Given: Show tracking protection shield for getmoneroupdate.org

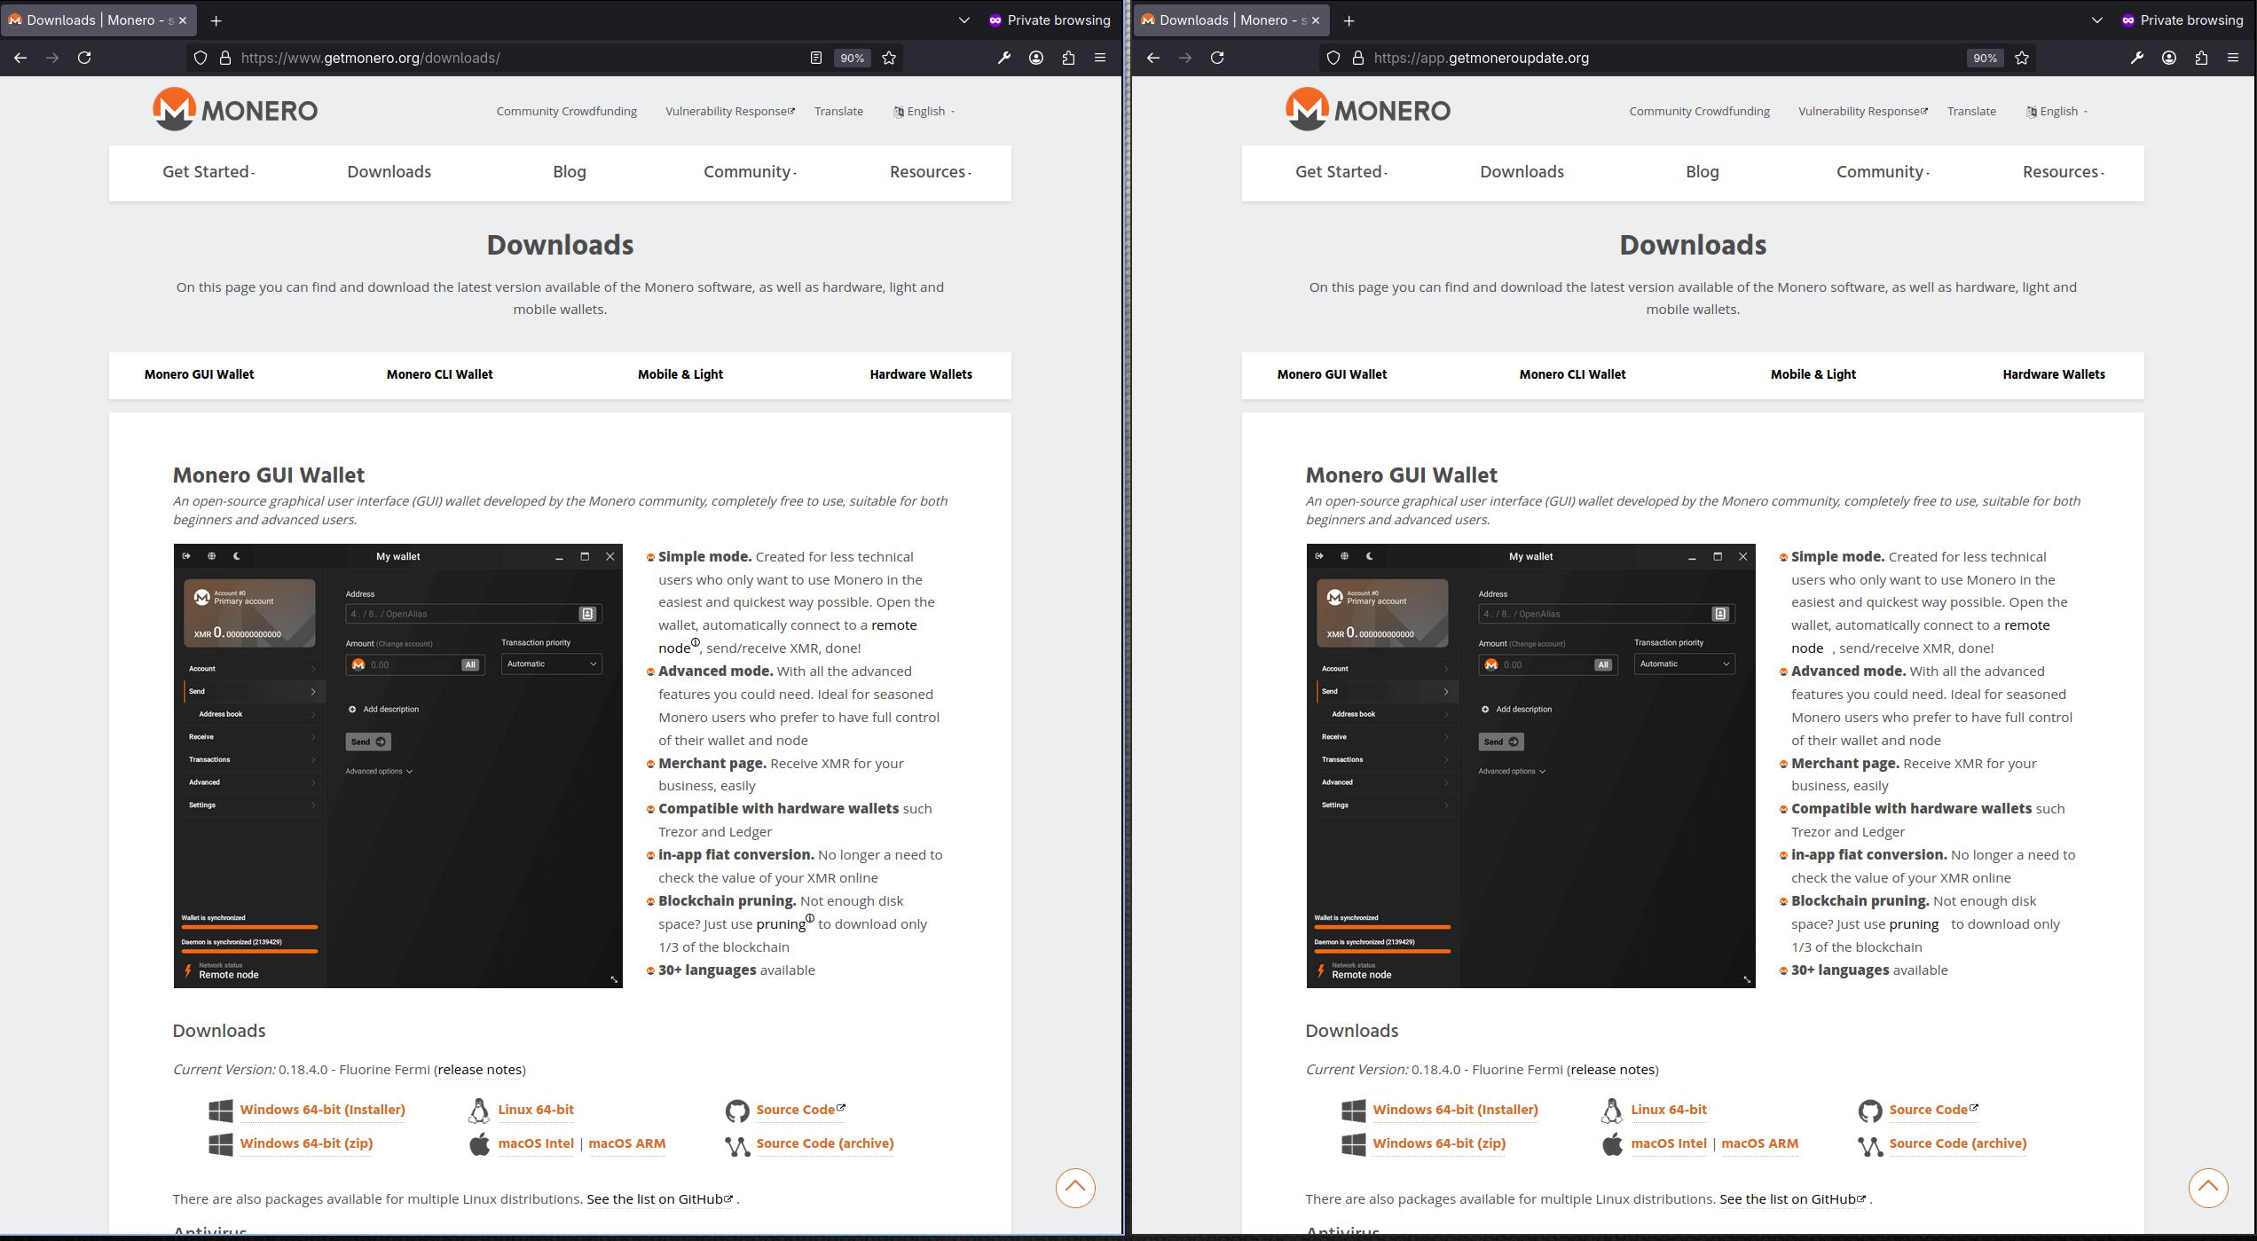Looking at the screenshot, I should [1333, 58].
